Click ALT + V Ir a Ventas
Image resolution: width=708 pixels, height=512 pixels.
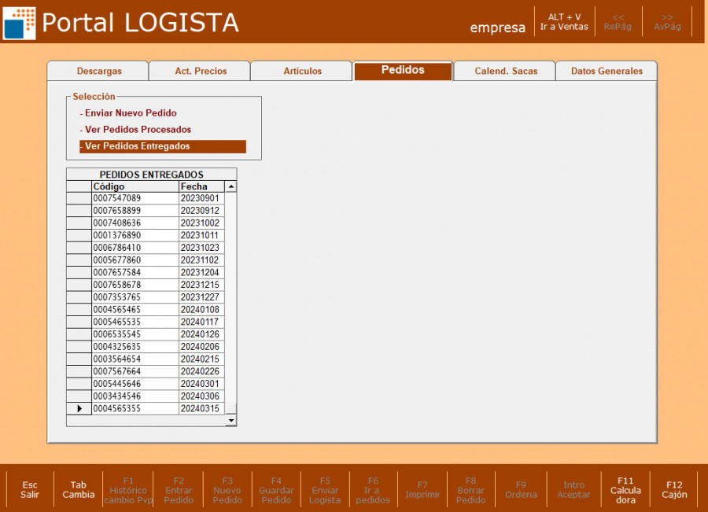[x=563, y=22]
